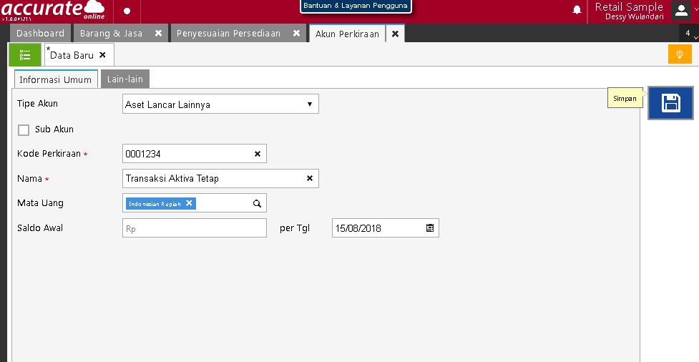Viewport: 699px width, 362px height.
Task: Open the Penyesuaian Persediaan tab
Action: (x=228, y=34)
